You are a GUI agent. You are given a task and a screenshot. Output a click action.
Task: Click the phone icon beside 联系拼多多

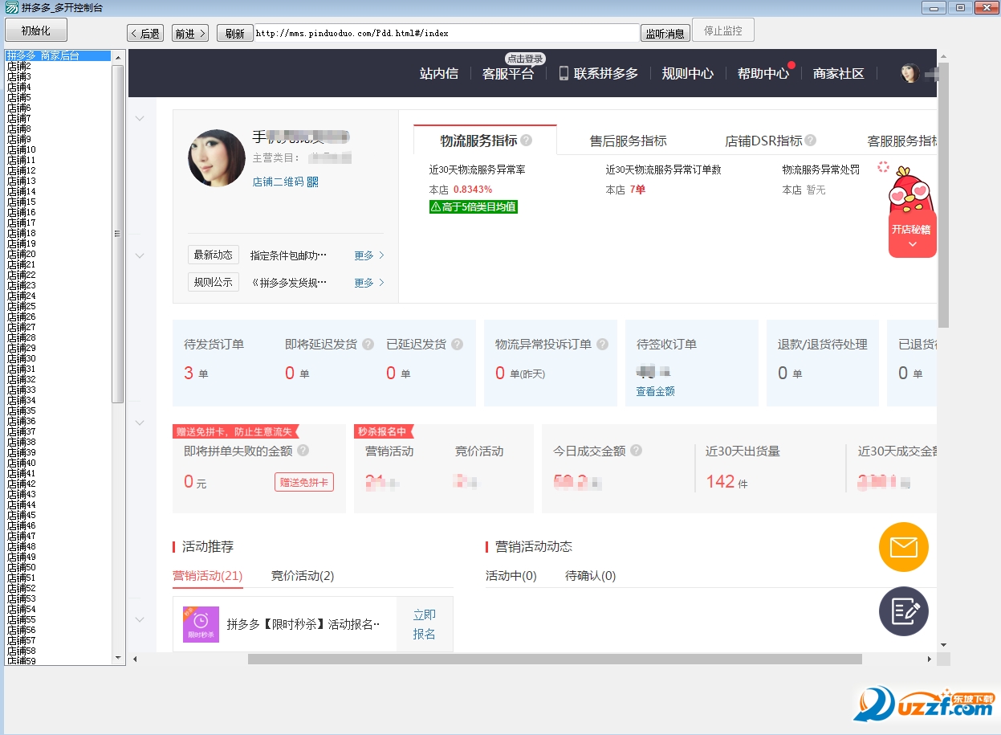[562, 72]
